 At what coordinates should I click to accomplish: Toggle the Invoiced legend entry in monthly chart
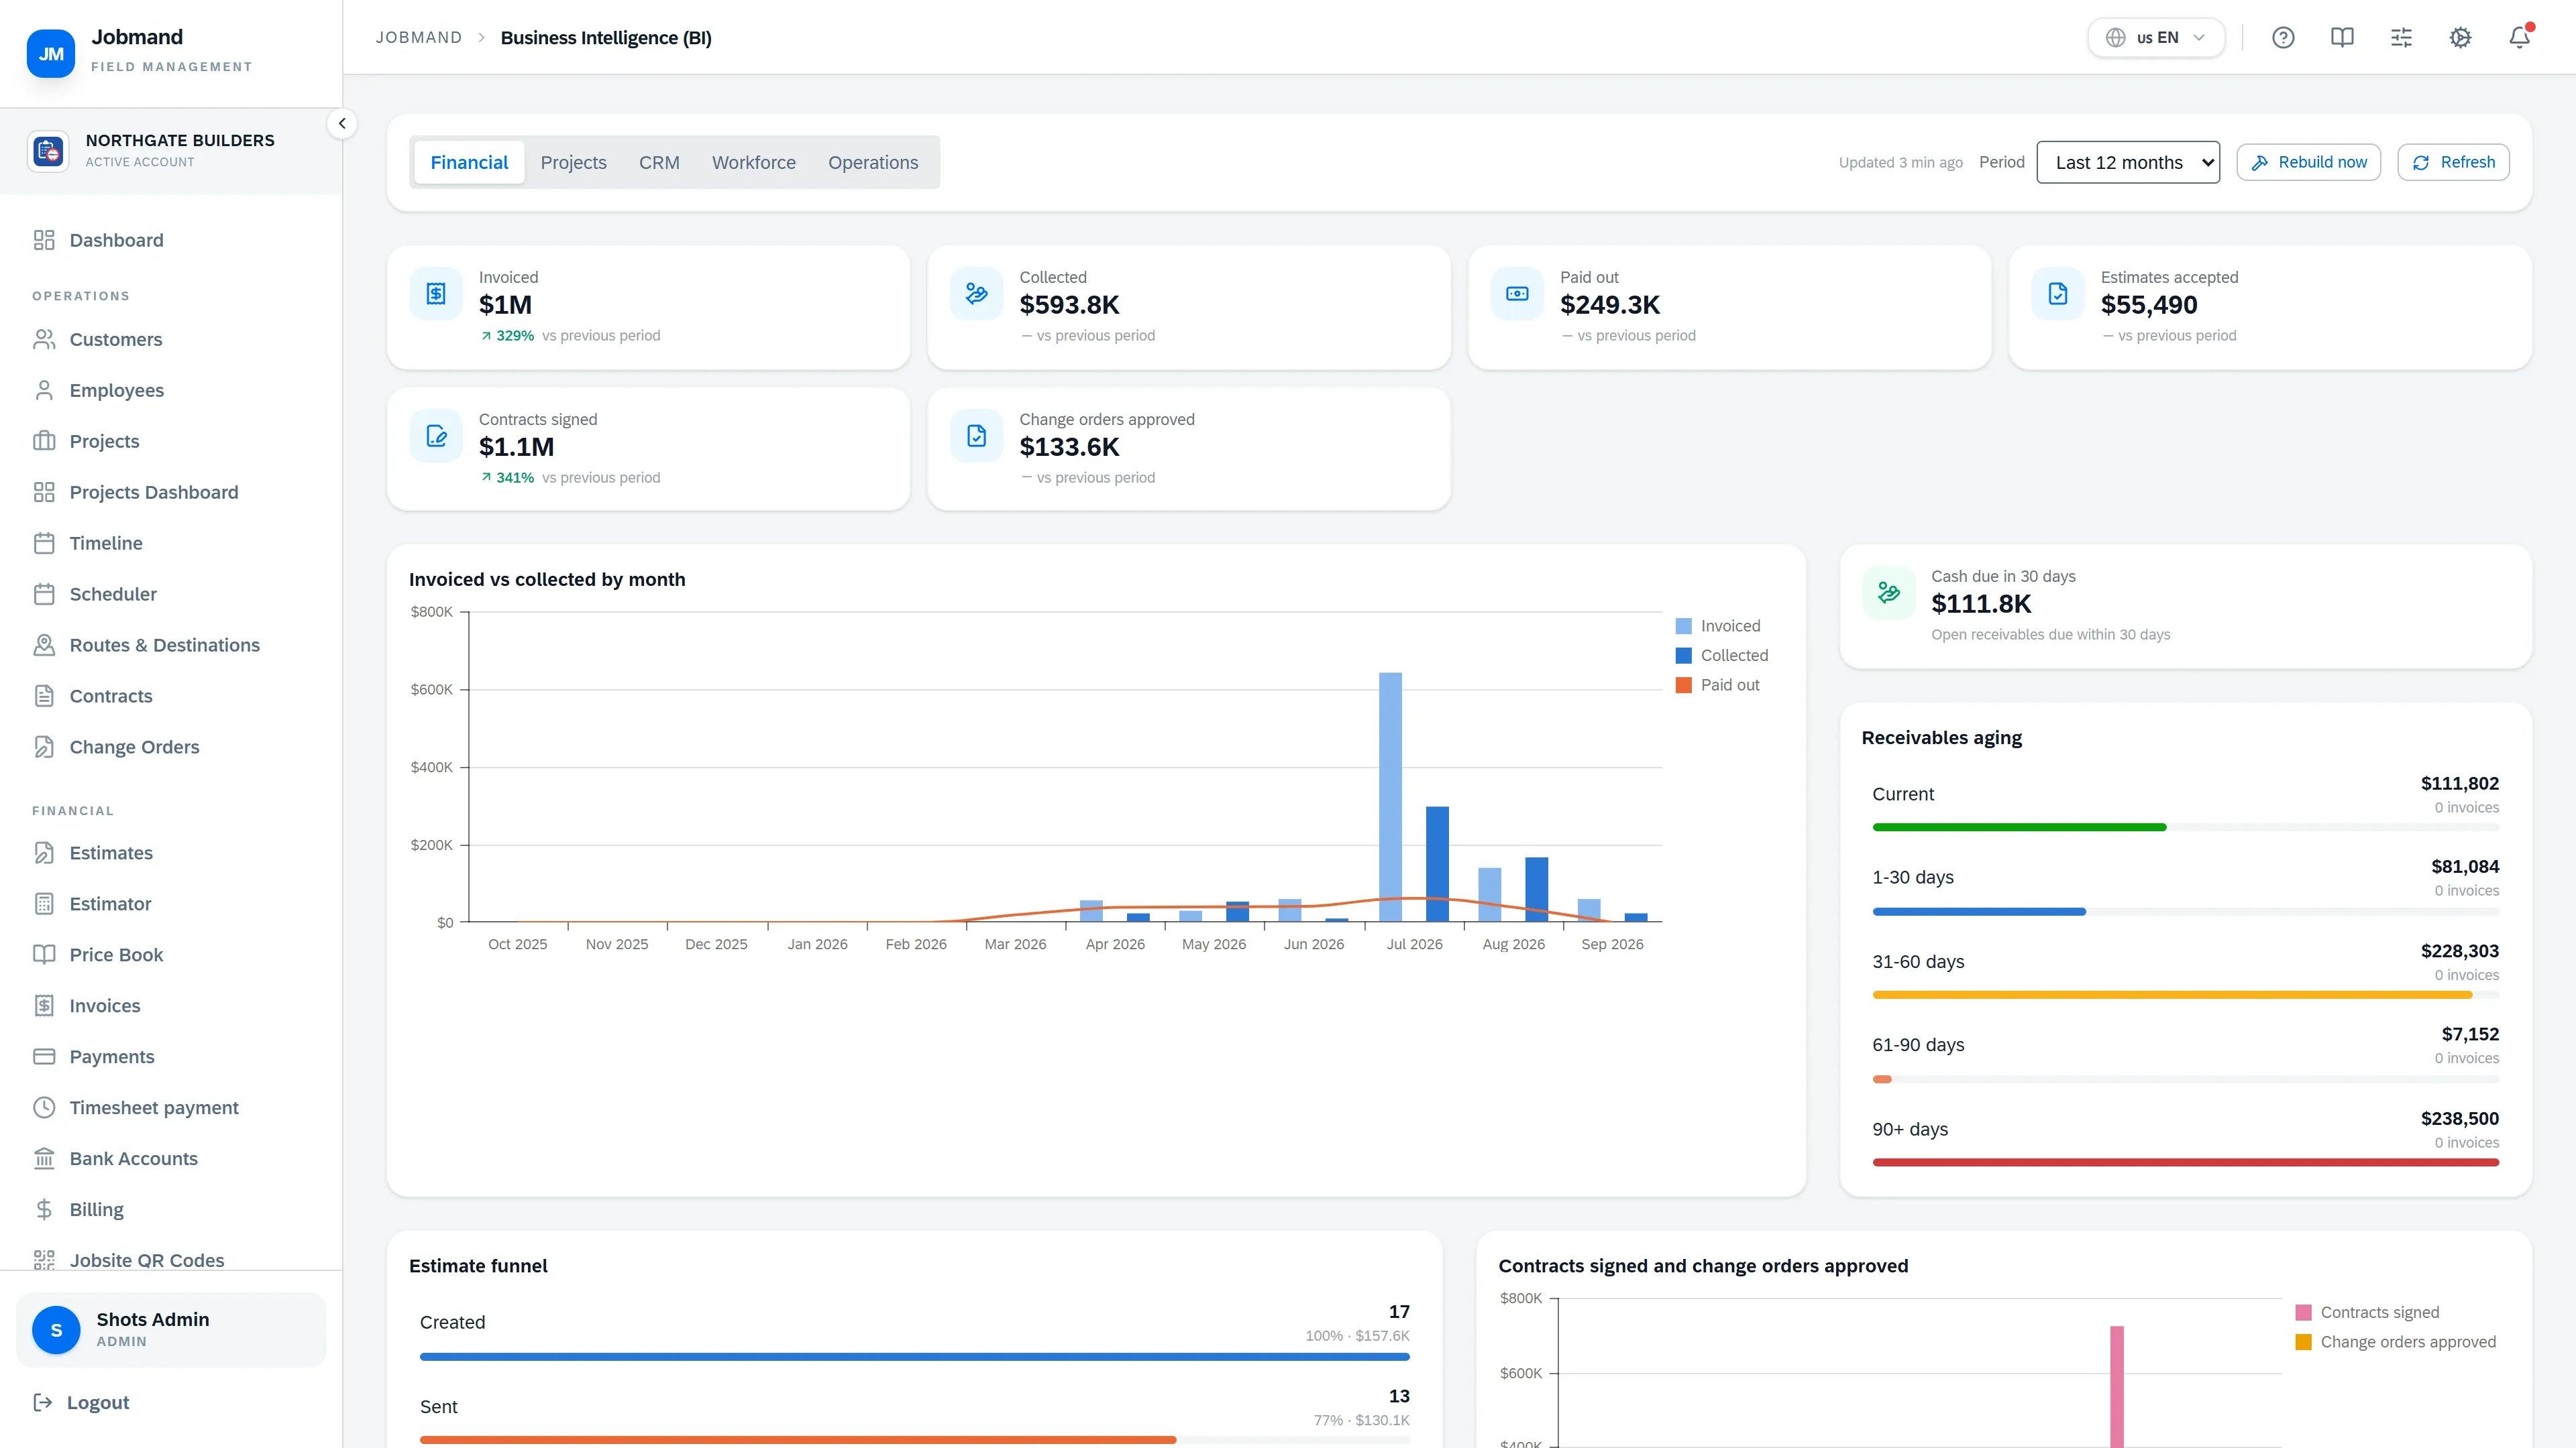1718,625
